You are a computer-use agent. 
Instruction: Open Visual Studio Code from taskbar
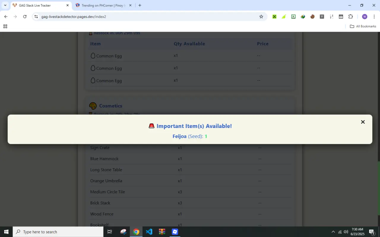pos(149,232)
